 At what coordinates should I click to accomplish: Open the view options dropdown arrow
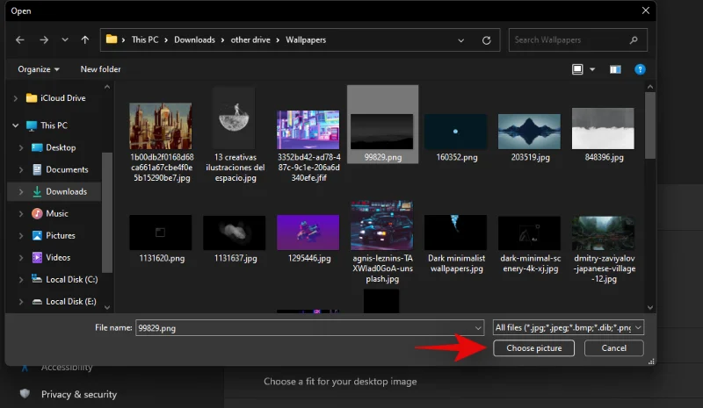point(592,68)
